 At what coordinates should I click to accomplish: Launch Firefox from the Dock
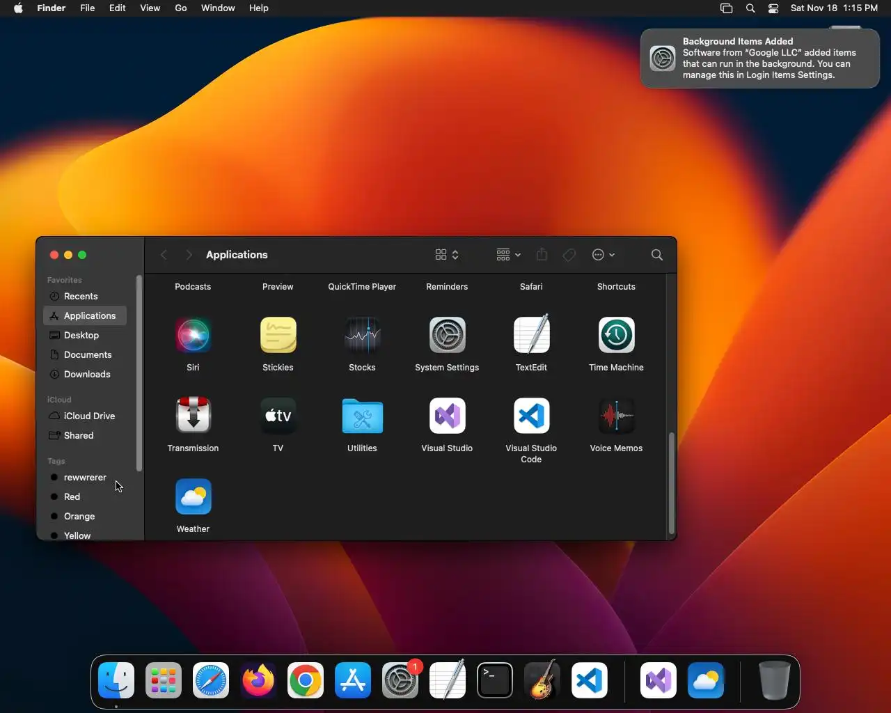coord(258,680)
